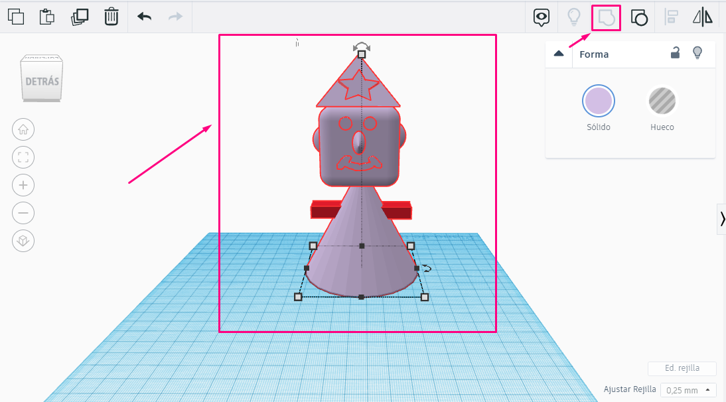The image size is (726, 402).
Task: Click the Hueco label
Action: click(662, 127)
